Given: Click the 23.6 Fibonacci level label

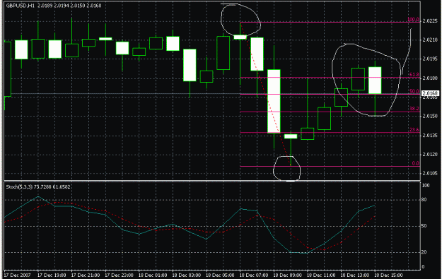Looking at the screenshot, I should click(x=414, y=129).
